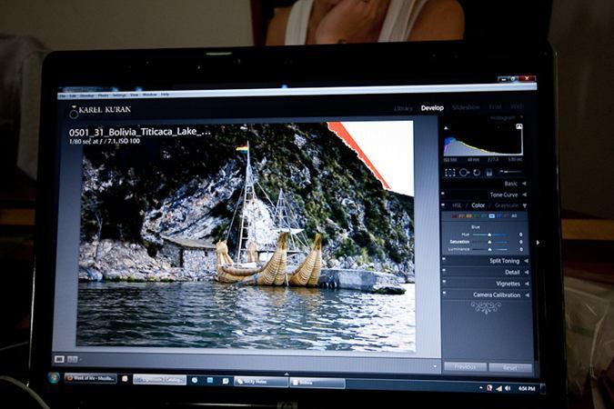The width and height of the screenshot is (614, 409).
Task: Click the Blue Saturation slider handle
Action: coord(489,242)
